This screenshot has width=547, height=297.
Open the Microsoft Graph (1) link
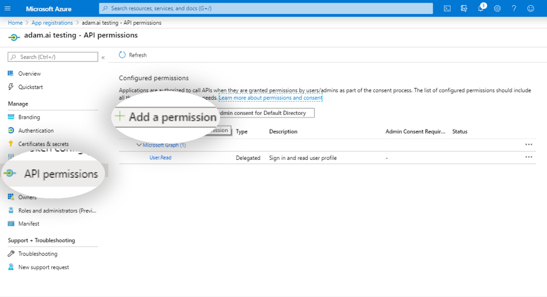tap(164, 145)
